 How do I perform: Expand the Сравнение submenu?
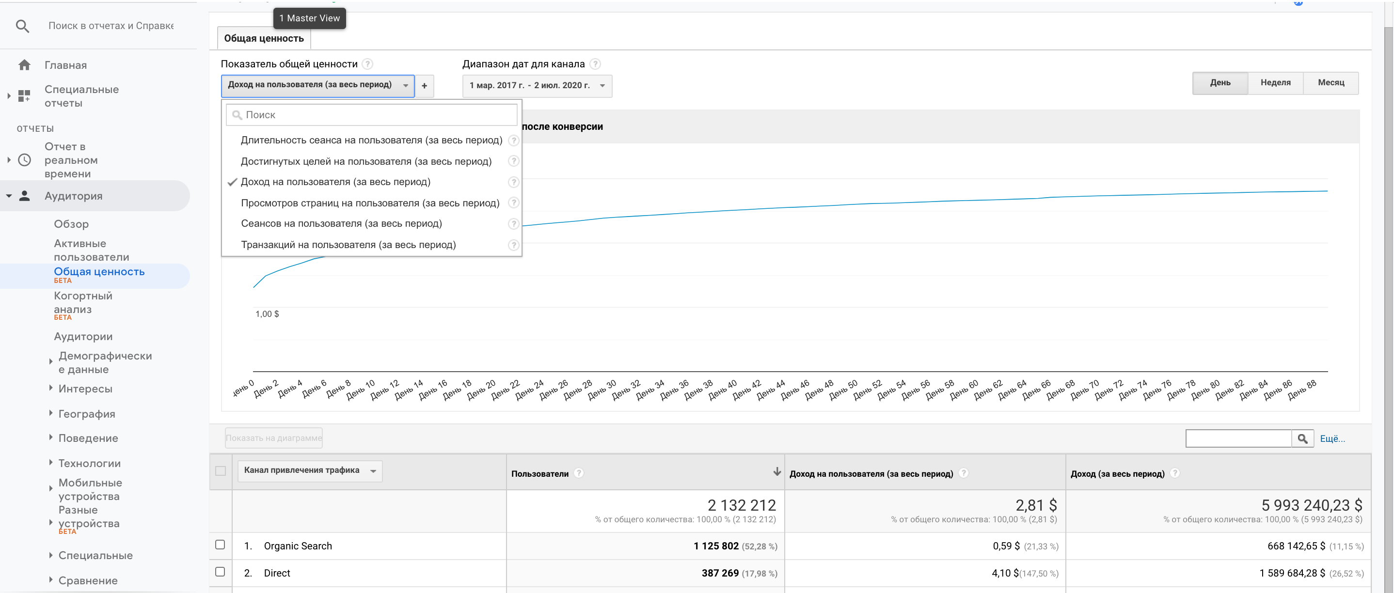[51, 579]
